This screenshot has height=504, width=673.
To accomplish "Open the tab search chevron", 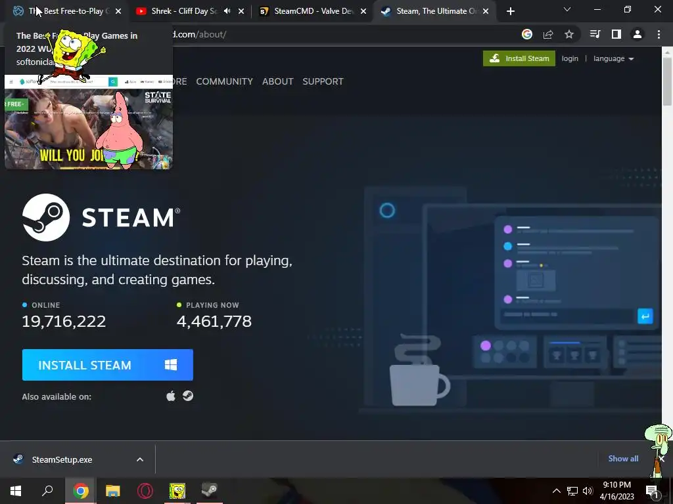I will tap(567, 9).
